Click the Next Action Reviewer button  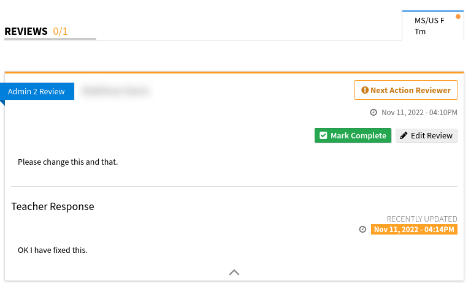click(x=406, y=90)
